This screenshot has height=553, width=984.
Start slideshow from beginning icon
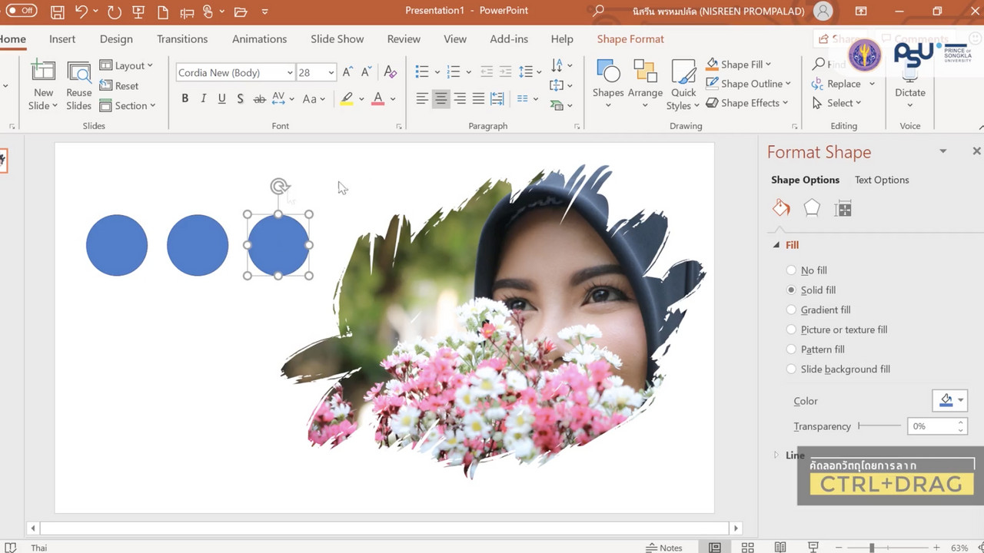pos(138,12)
